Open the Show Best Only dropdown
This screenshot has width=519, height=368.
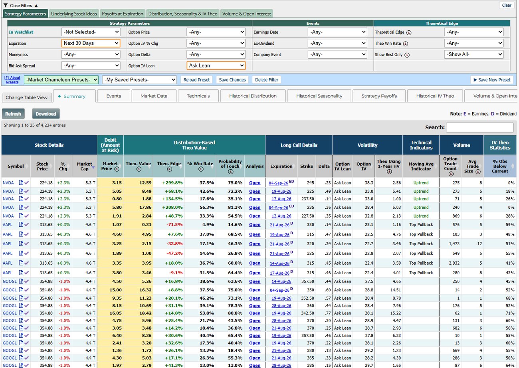474,54
